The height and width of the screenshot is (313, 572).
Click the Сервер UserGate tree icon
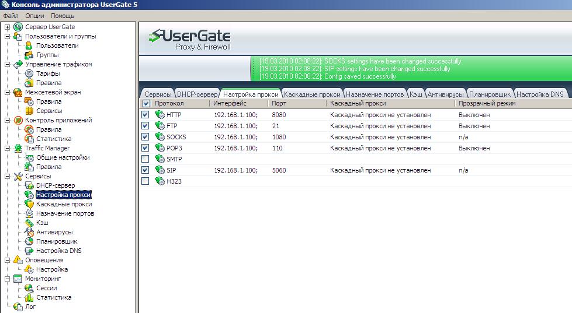(18, 27)
